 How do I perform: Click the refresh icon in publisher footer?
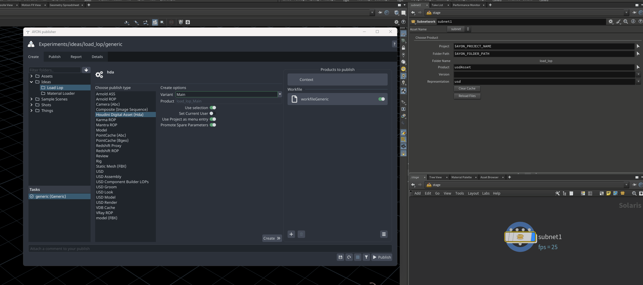pyautogui.click(x=349, y=257)
